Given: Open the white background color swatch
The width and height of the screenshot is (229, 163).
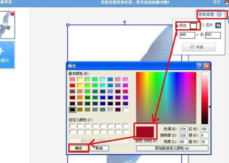Looking at the screenshot, I should 193,26.
